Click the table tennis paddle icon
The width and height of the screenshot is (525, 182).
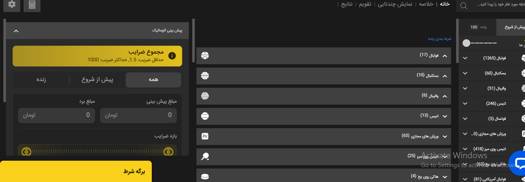tap(205, 156)
